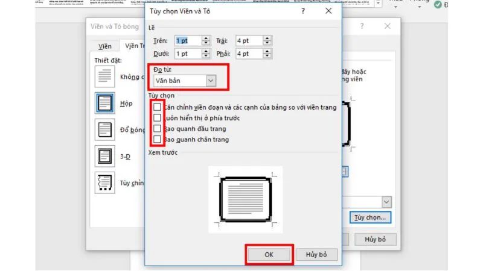Click the Hộp setting label
The width and height of the screenshot is (483, 271).
[126, 103]
